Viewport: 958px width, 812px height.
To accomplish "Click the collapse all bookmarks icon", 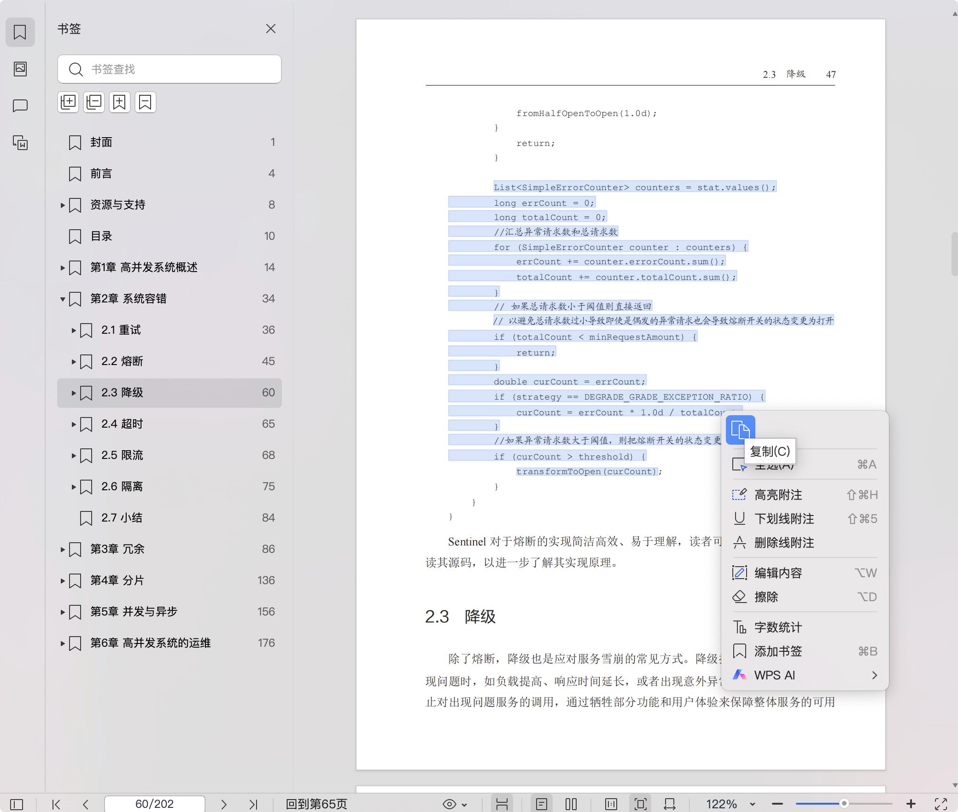I will click(94, 102).
